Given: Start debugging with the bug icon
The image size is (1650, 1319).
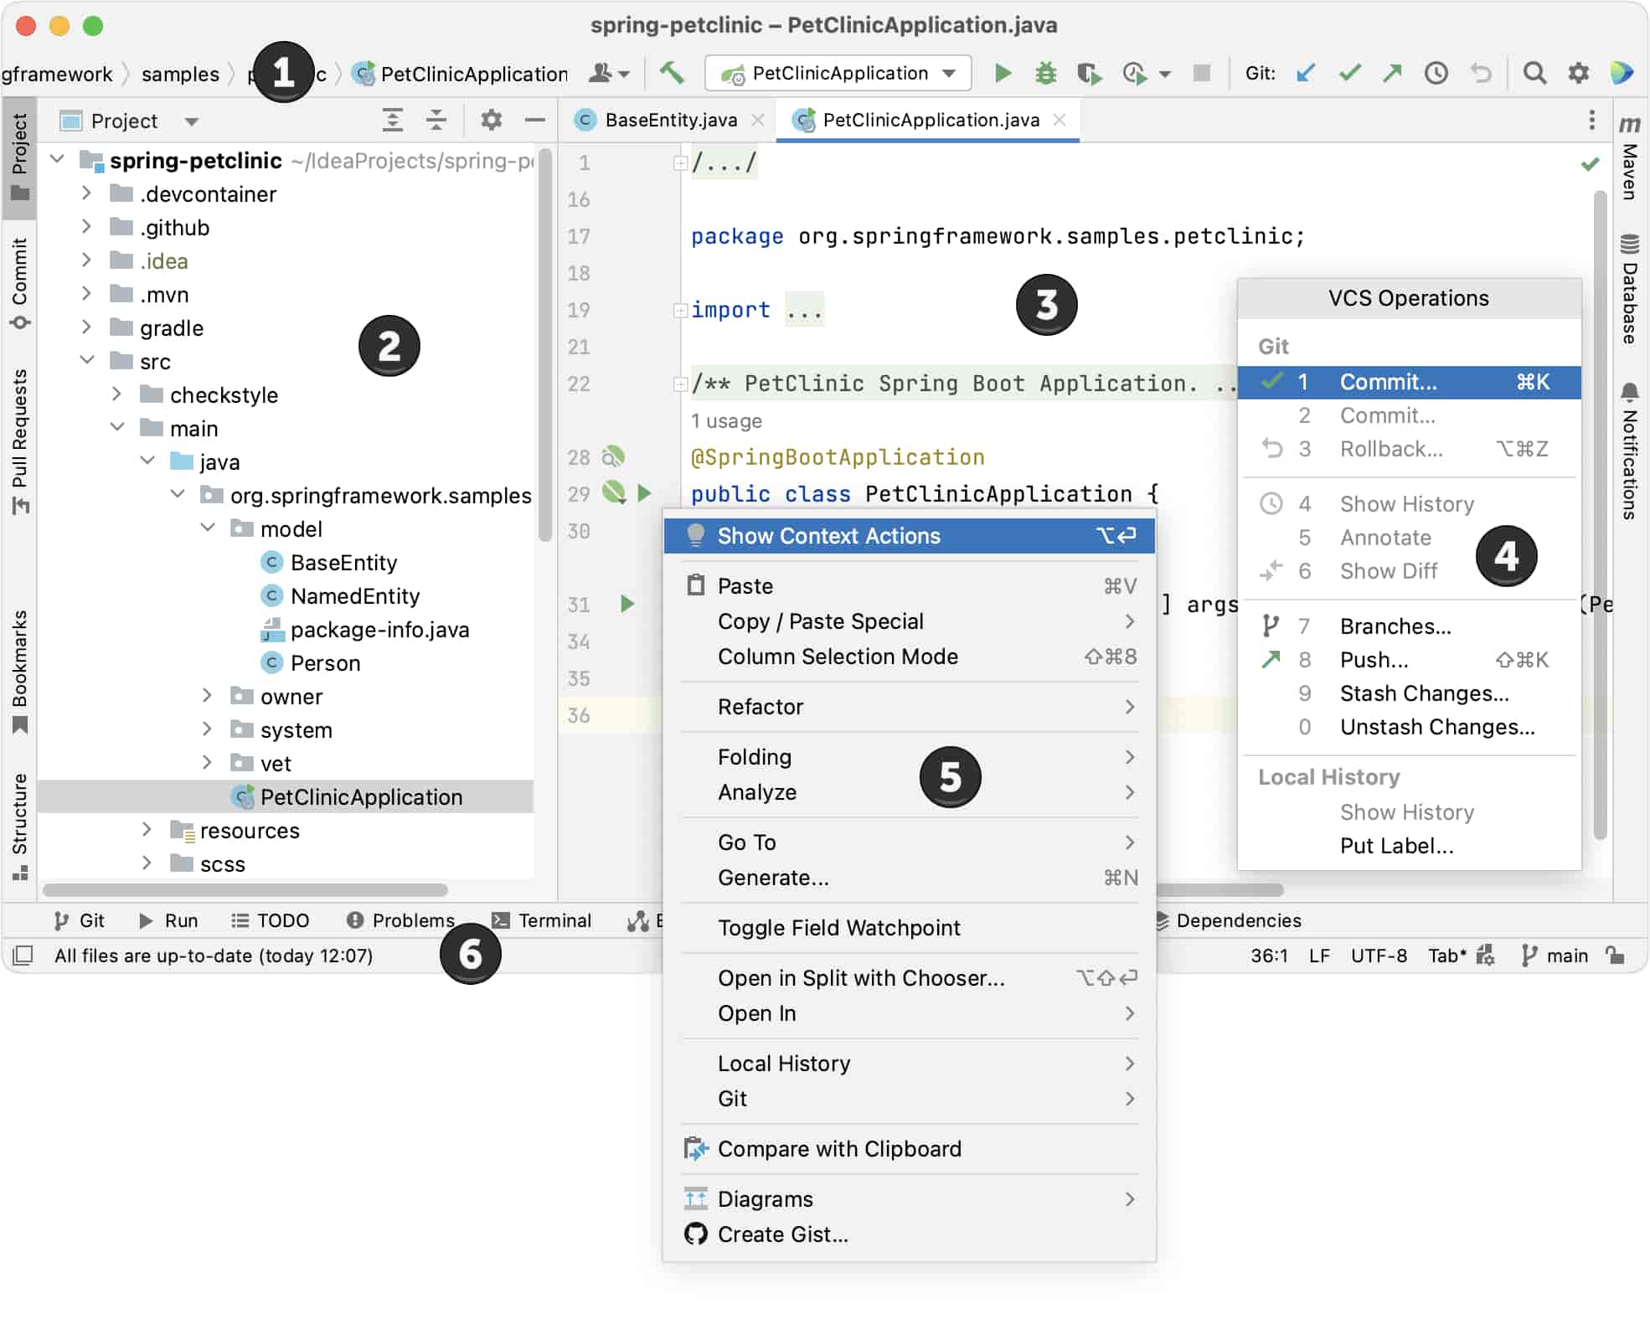Looking at the screenshot, I should point(1045,73).
